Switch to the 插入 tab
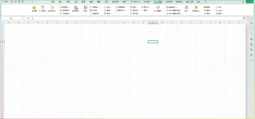The width and height of the screenshot is (255, 119). coord(61,2)
